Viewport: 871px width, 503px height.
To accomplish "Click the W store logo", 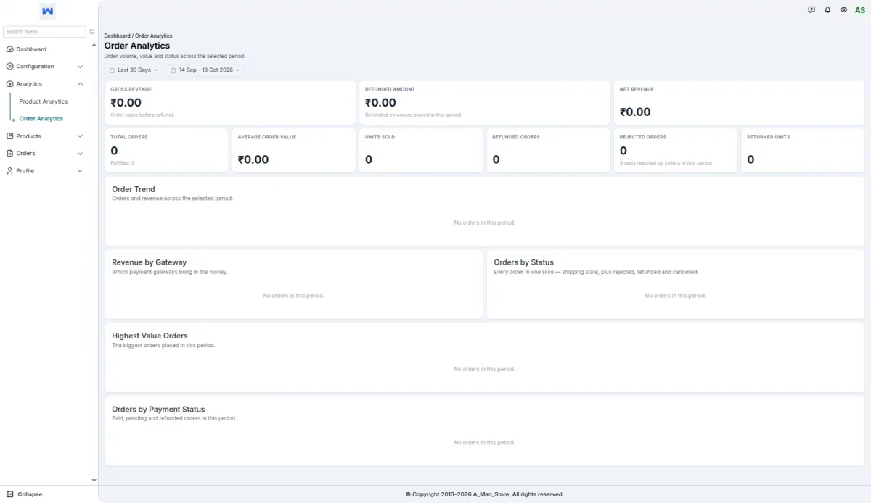I will (x=48, y=11).
